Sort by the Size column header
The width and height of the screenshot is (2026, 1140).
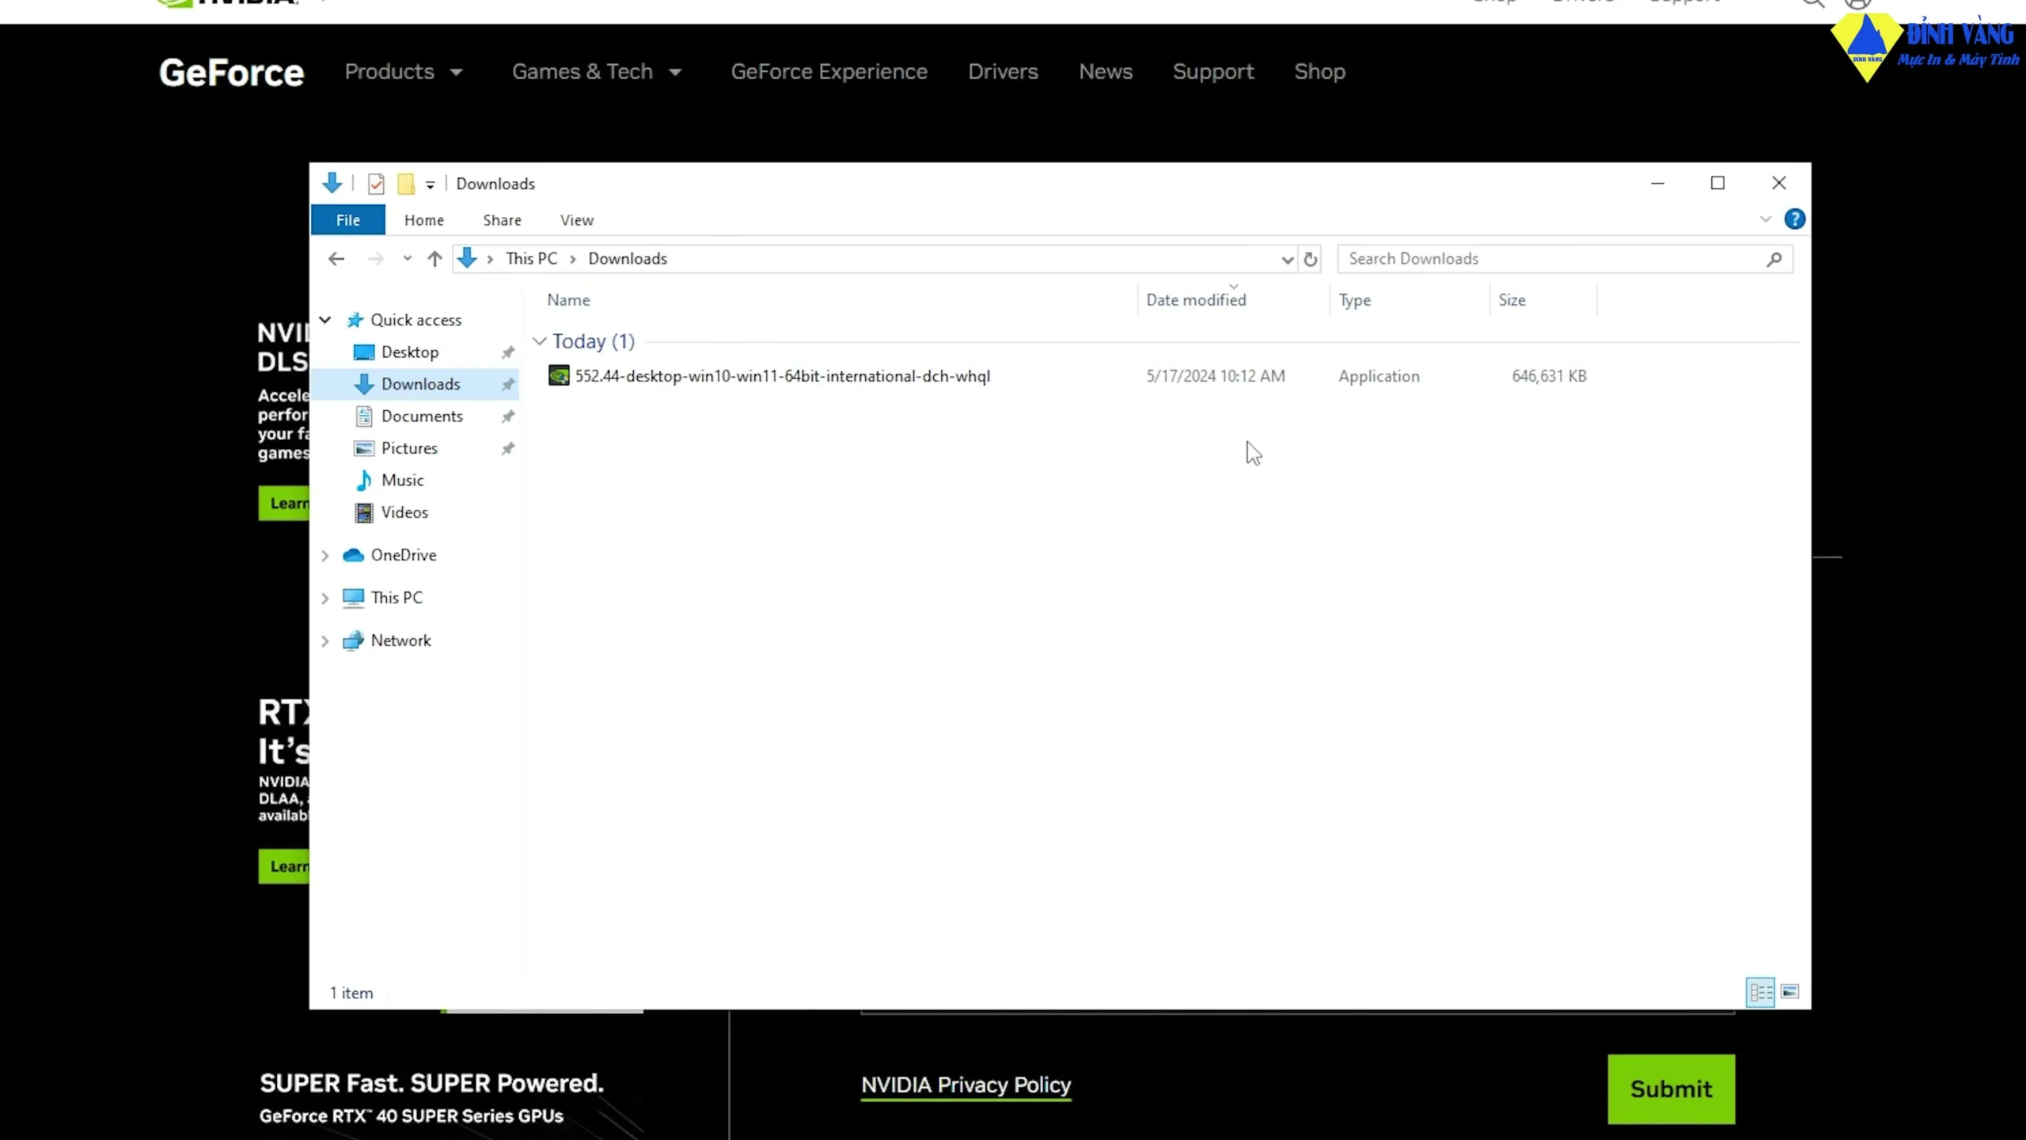pyautogui.click(x=1512, y=300)
